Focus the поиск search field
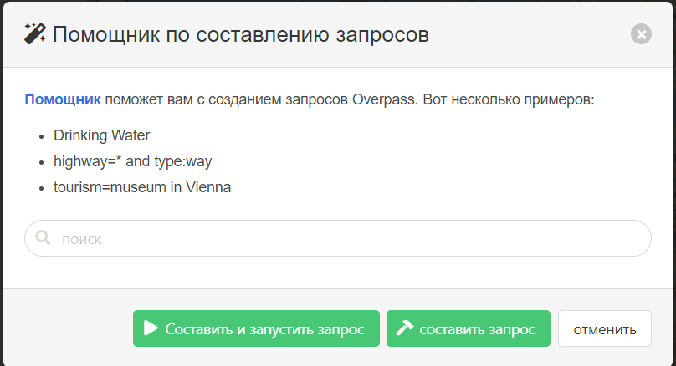 pyautogui.click(x=351, y=239)
